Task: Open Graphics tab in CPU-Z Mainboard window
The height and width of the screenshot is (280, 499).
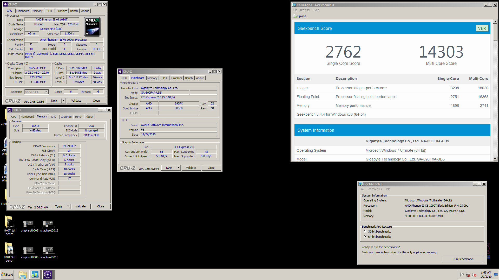Action: tap(176, 78)
